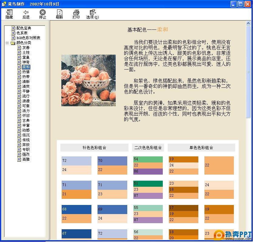Click the dark green swatch numbered 51

(x=148, y=184)
